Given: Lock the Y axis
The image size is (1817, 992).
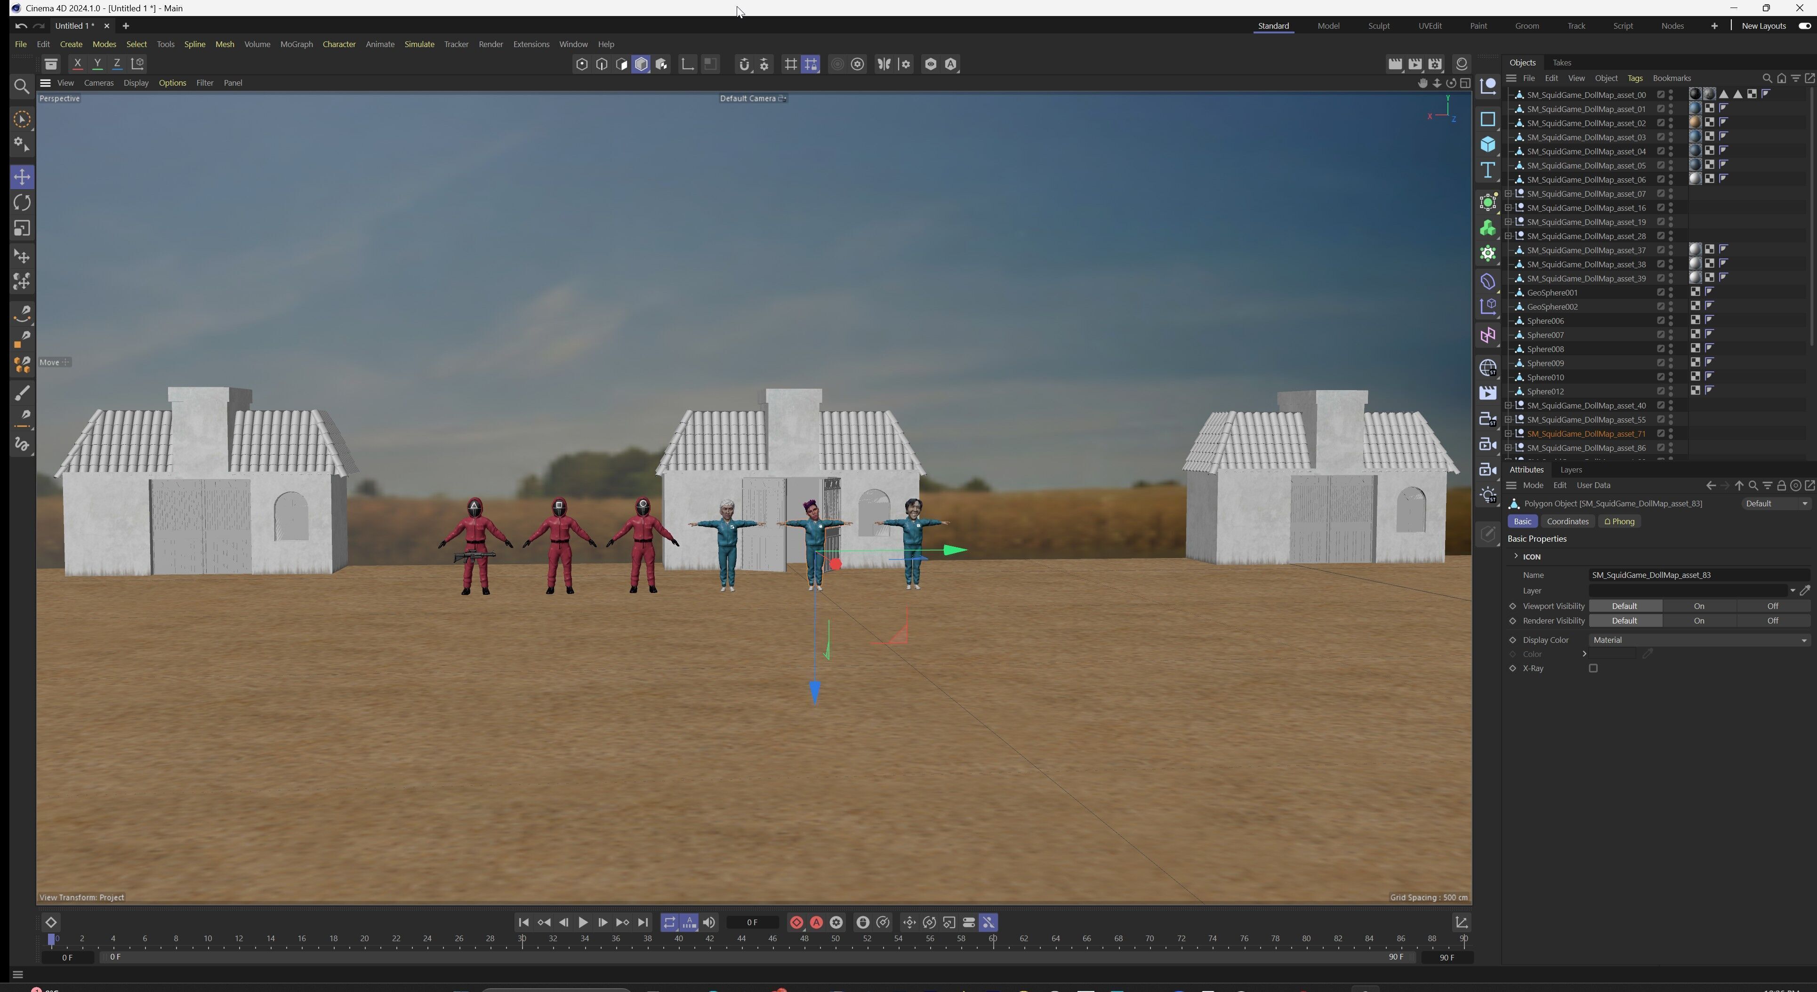Looking at the screenshot, I should (97, 64).
